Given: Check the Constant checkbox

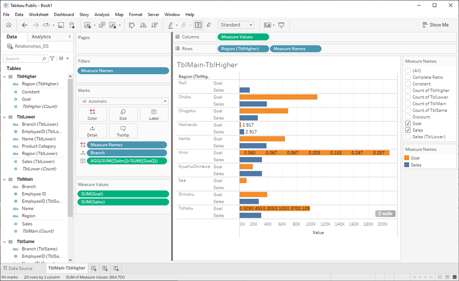Looking at the screenshot, I should [x=408, y=84].
